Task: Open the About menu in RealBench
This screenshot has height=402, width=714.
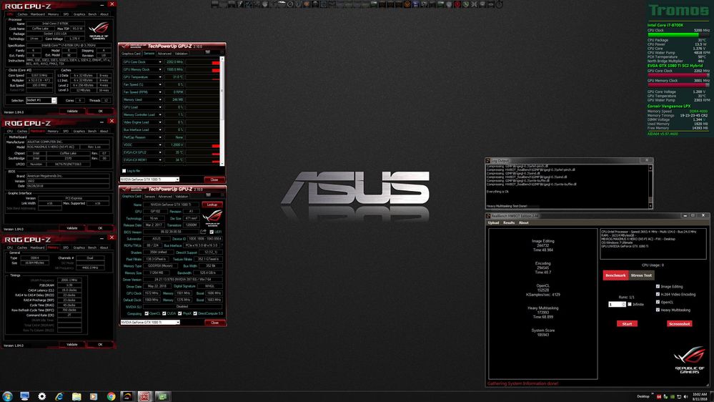Action: [524, 223]
